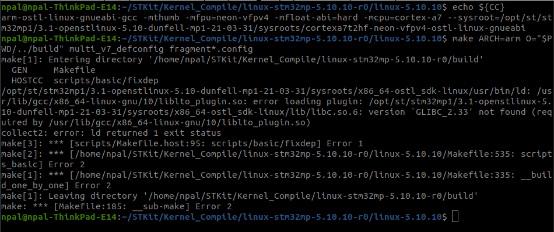Click 'fragment*.config' argument in make command
554x232 pixels.
click(x=211, y=48)
